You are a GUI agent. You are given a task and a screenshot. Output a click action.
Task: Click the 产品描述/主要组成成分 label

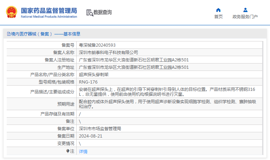point(52,92)
